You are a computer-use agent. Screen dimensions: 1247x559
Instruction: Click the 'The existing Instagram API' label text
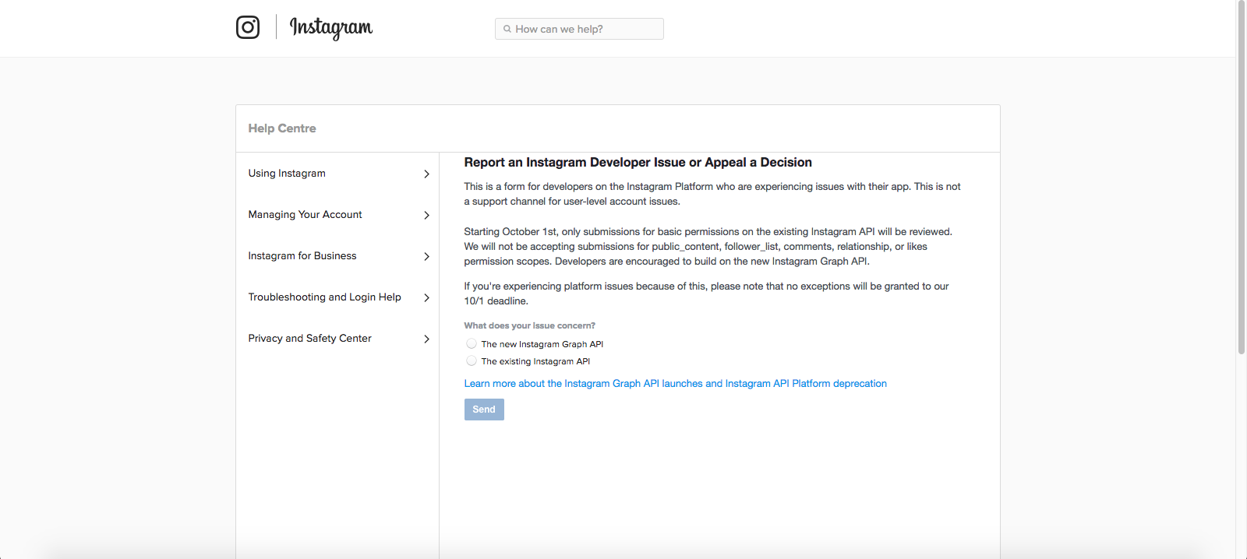[x=535, y=361]
